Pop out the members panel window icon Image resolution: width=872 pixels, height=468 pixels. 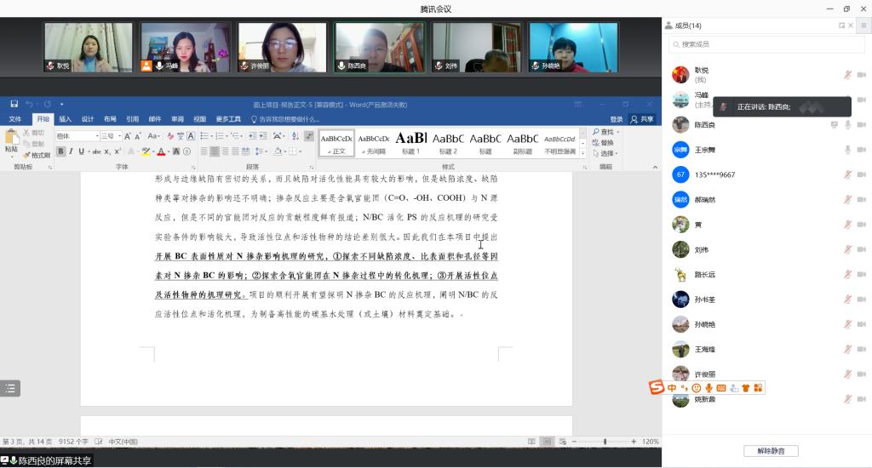(x=841, y=26)
